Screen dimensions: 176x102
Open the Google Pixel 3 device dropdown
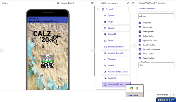tap(67, 3)
